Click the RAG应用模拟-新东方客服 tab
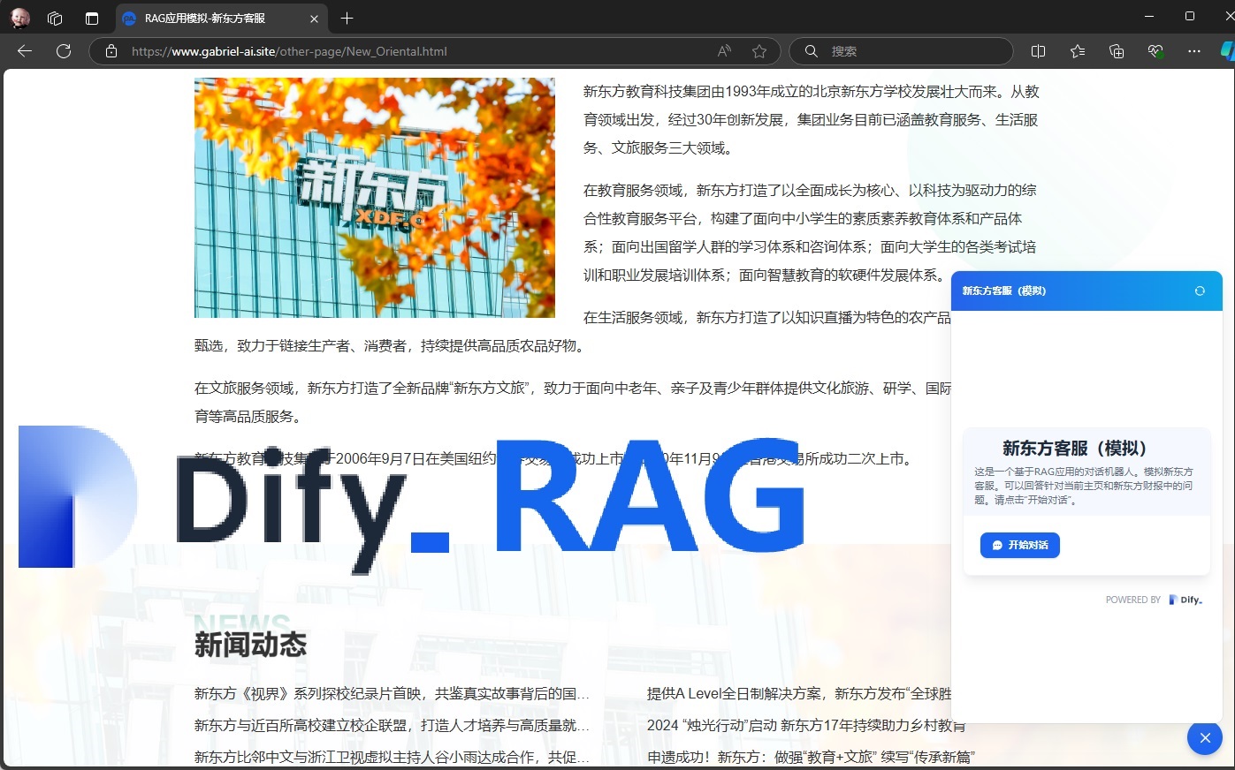The image size is (1235, 770). coord(212,19)
